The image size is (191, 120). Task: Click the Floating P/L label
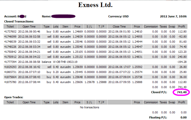point(158,117)
